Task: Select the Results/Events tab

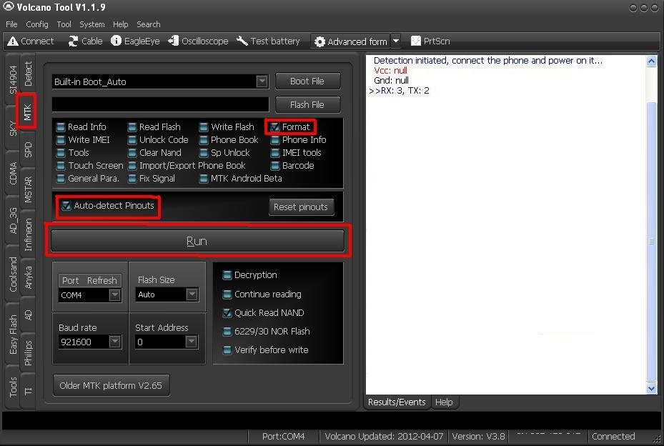Action: 397,402
